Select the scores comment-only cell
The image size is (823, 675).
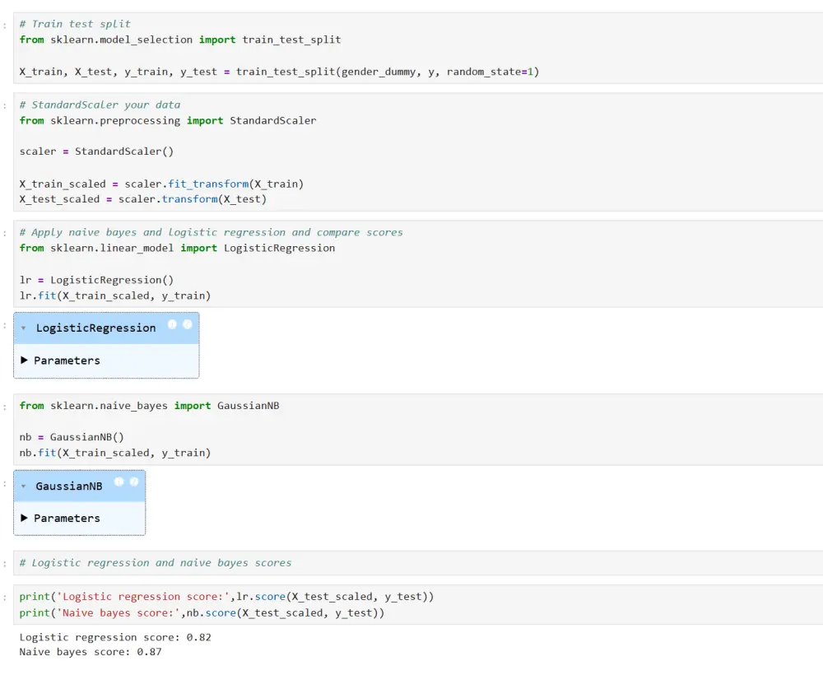[x=411, y=563]
